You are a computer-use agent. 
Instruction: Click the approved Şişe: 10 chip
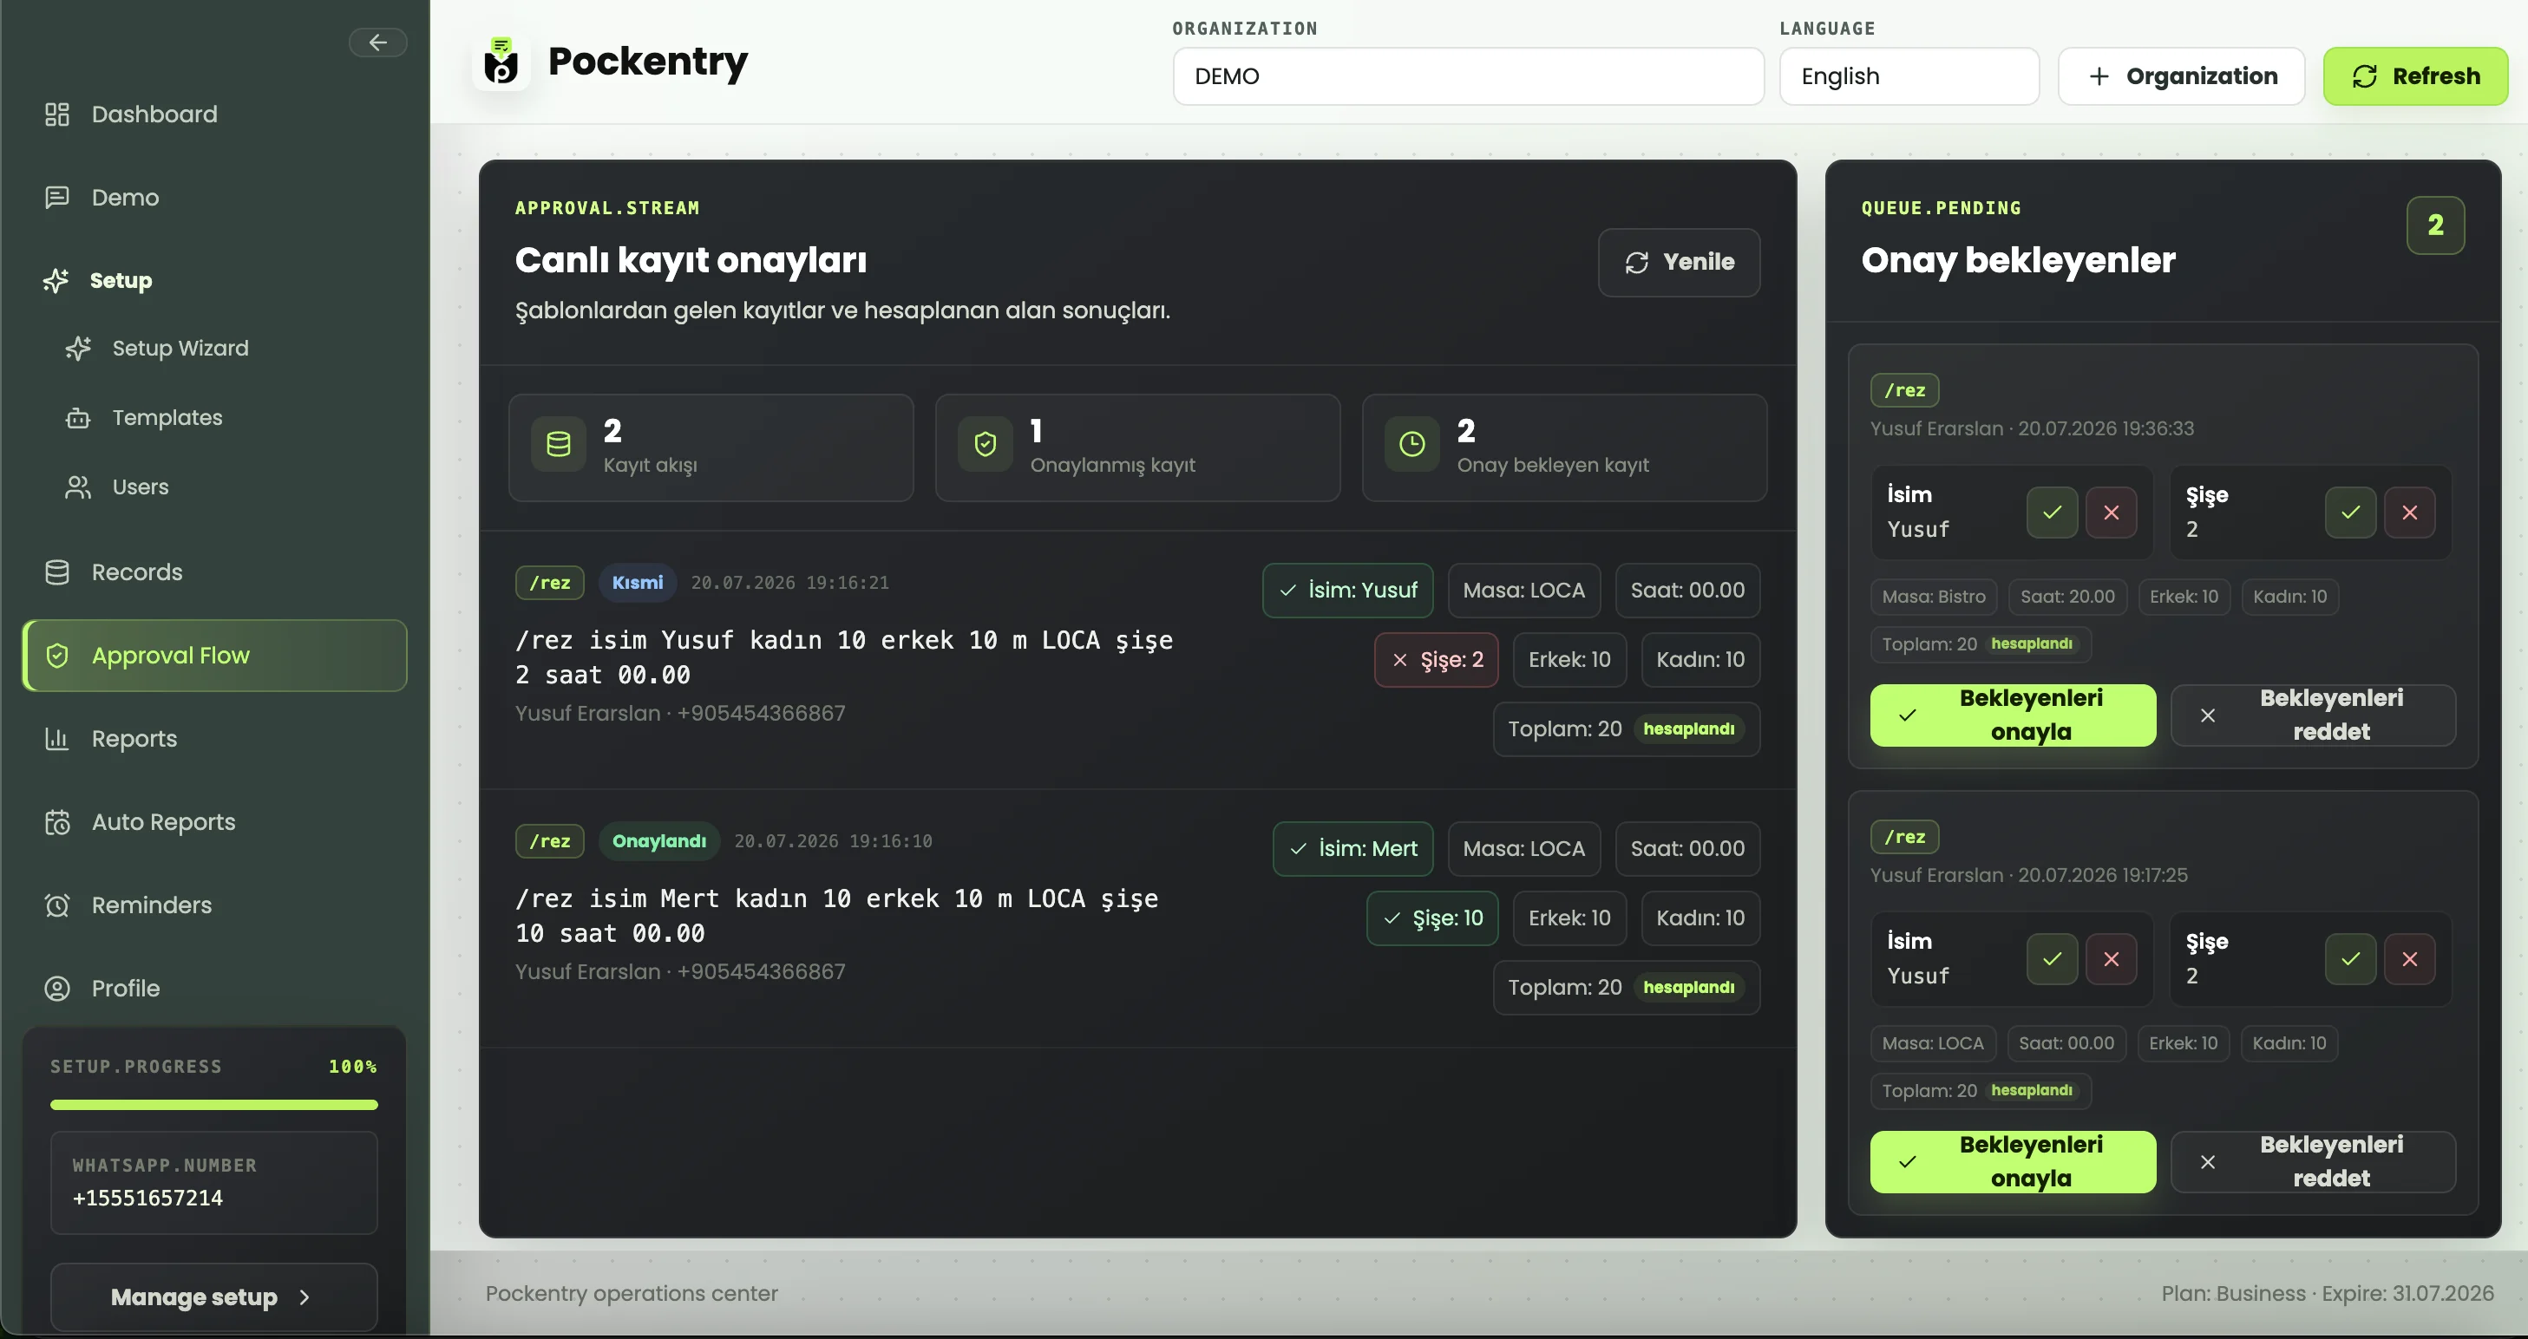tap(1433, 919)
